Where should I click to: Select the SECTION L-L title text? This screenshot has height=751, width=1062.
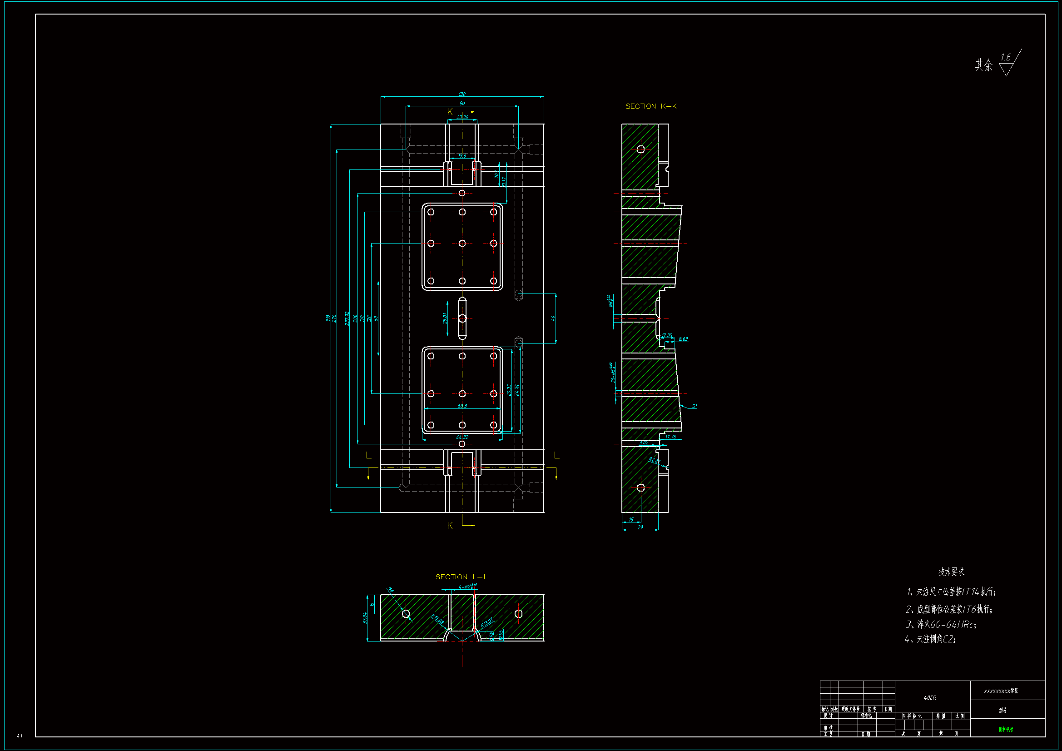point(461,577)
